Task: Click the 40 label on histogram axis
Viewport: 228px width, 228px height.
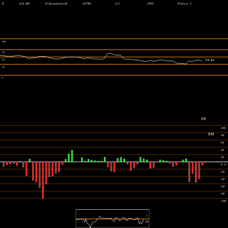Action: (x=223, y=150)
